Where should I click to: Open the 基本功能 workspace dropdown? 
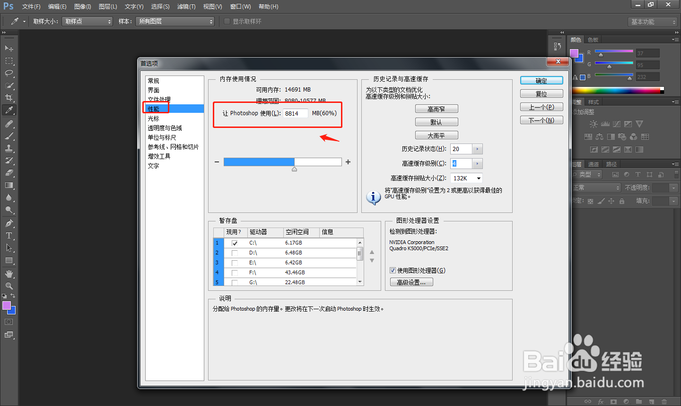click(x=653, y=22)
